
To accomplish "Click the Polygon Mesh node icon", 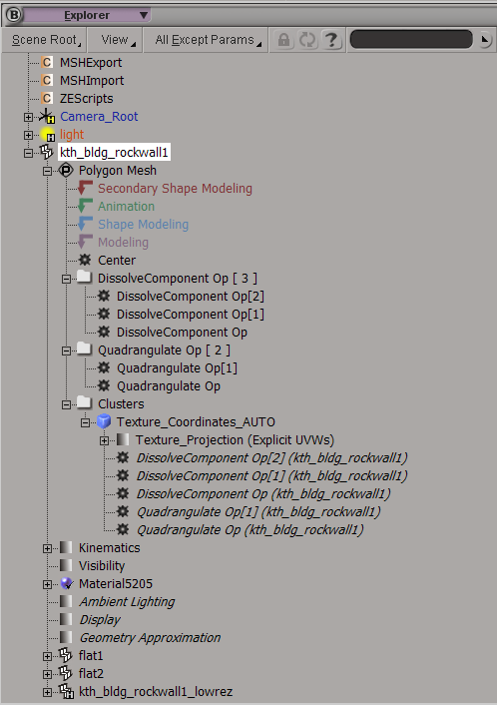I will click(66, 171).
